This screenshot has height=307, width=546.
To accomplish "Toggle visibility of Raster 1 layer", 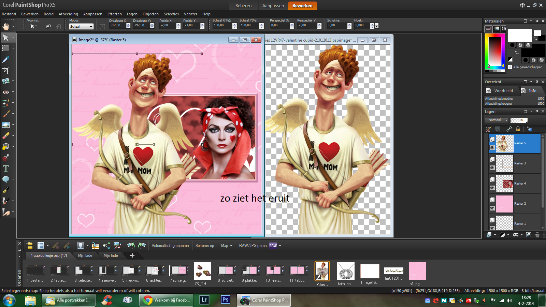I will [492, 228].
